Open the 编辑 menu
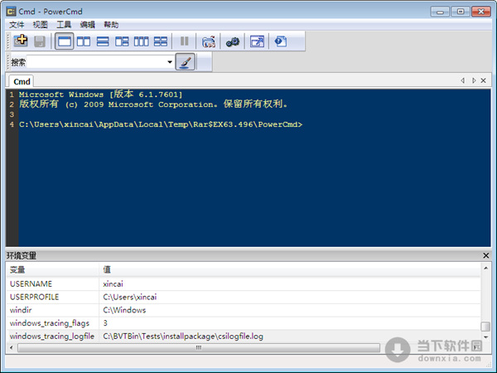This screenshot has width=497, height=373. coord(88,24)
